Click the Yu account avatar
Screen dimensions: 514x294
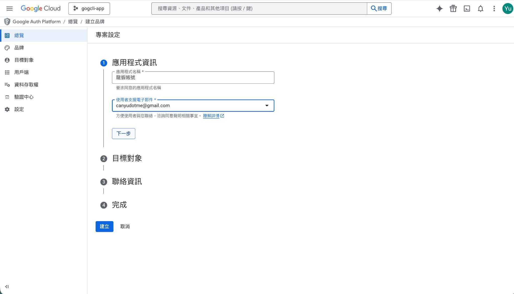507,9
